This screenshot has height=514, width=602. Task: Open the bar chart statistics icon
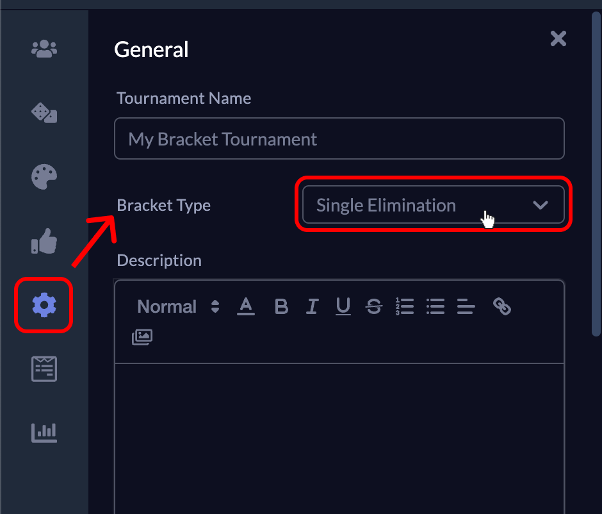click(x=44, y=433)
